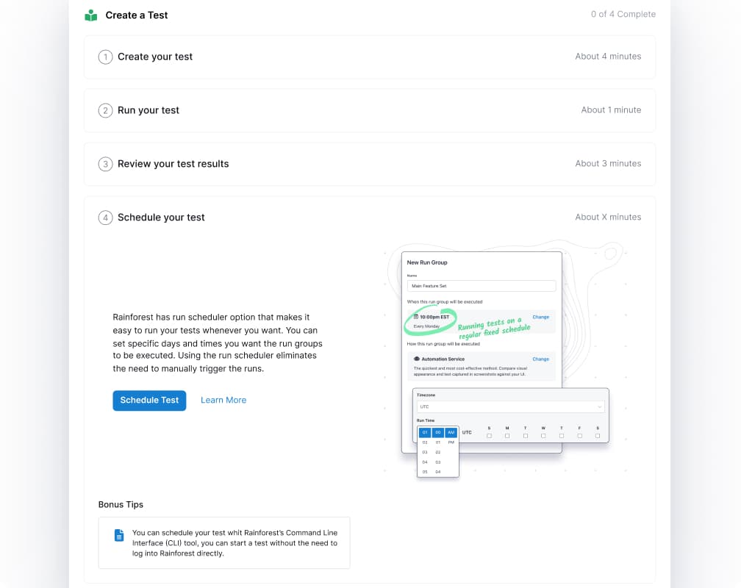
Task: Click the 'About 4 minutes' text
Action: point(608,57)
